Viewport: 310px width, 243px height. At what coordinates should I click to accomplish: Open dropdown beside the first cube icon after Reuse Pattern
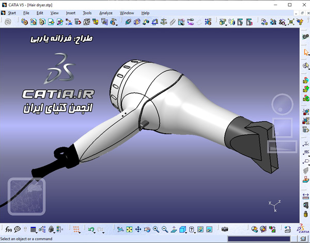point(226,25)
